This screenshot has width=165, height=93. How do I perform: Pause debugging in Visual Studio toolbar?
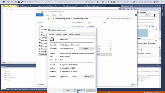tap(109, 2)
